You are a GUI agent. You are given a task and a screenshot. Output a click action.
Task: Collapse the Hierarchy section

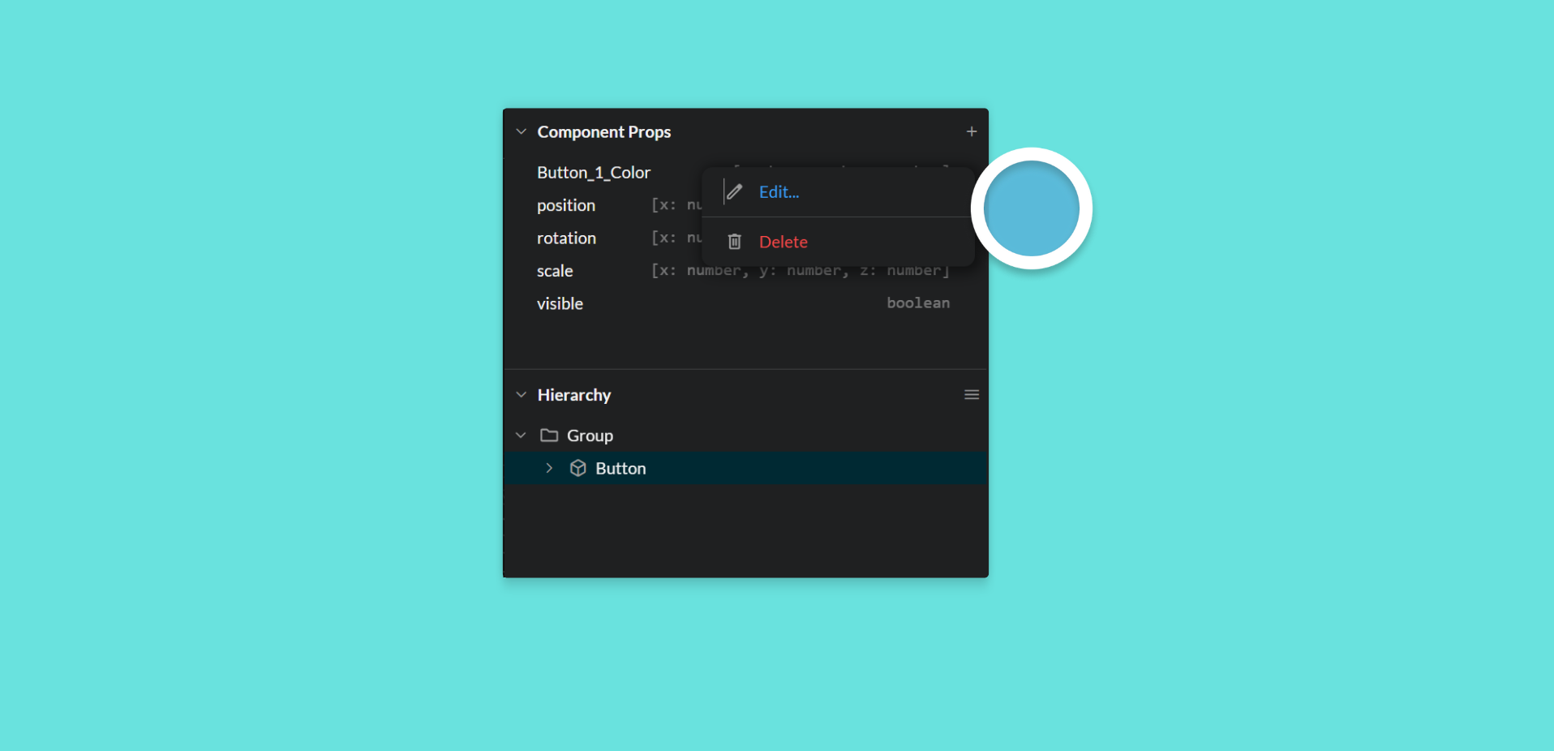[522, 395]
